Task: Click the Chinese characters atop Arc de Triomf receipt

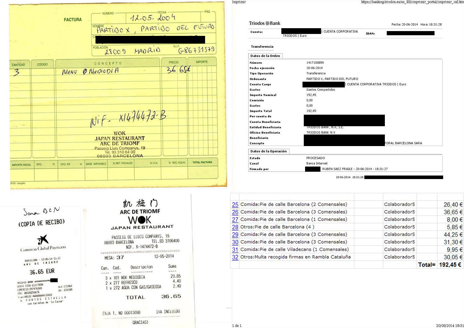Action: tap(140, 203)
